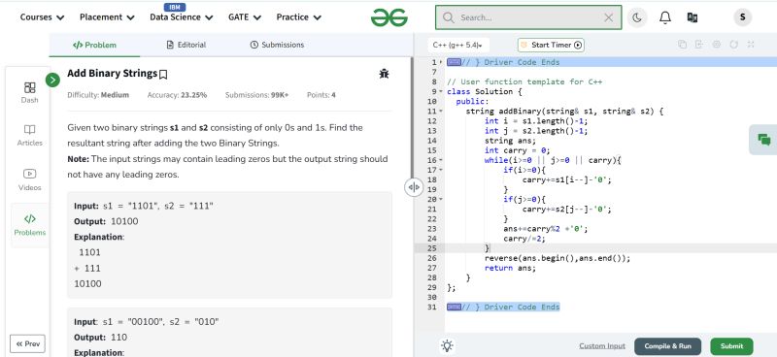Switch to the Submissions tab
The image size is (777, 357).
coord(277,45)
